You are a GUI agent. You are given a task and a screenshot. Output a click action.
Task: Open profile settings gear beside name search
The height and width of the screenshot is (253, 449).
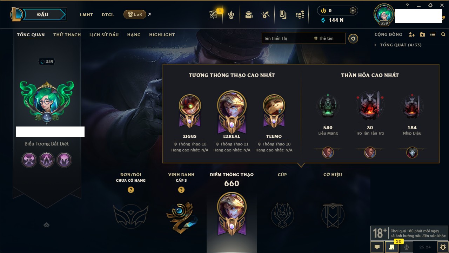[353, 39]
